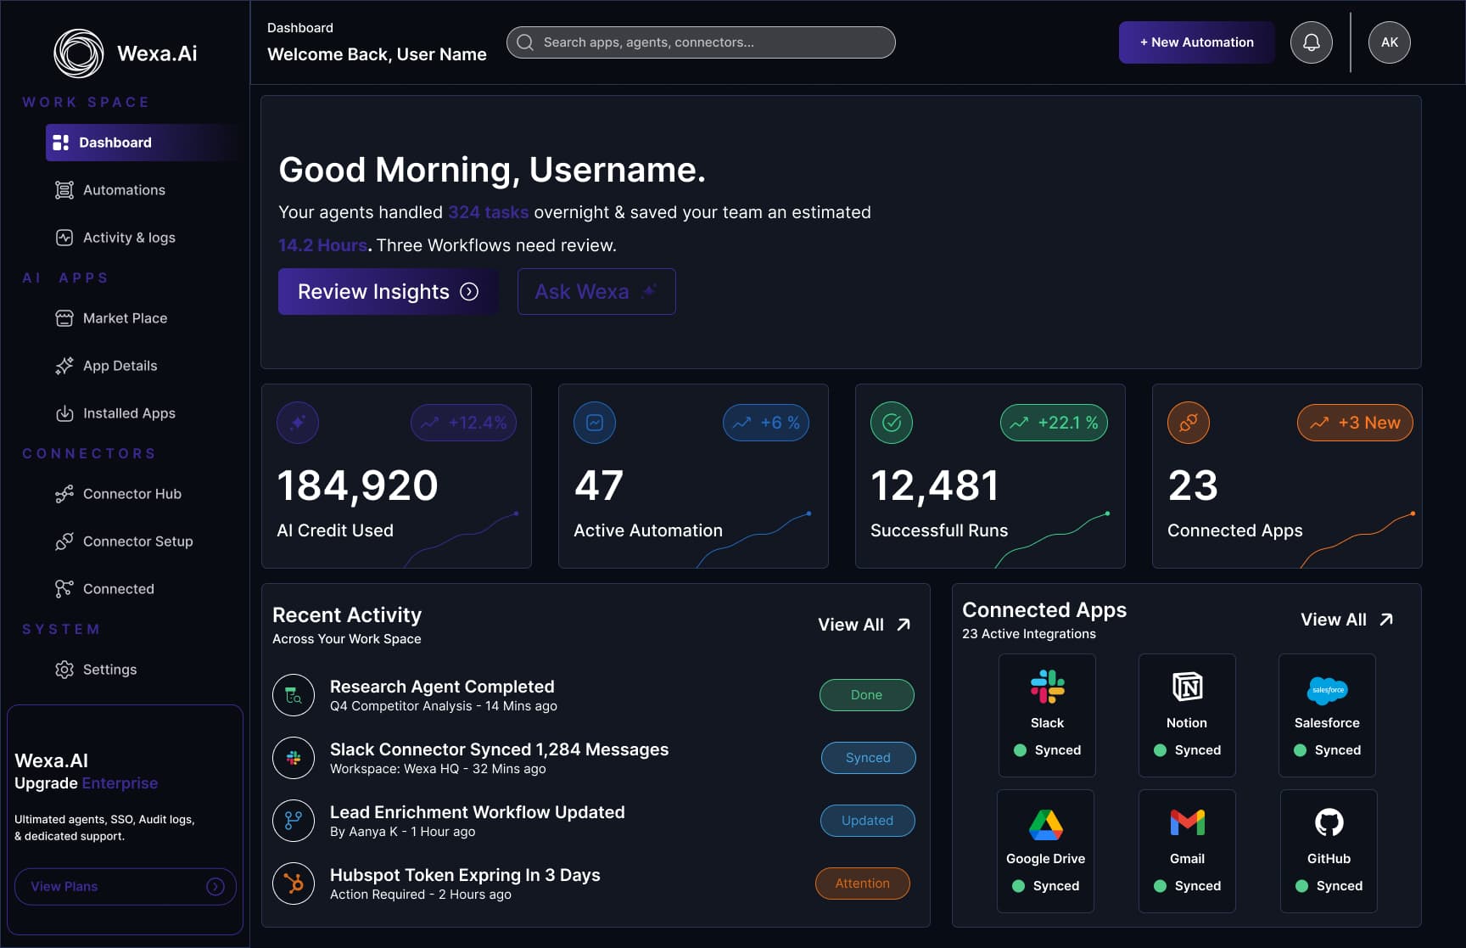Click the 184,920 AI Credit value
Viewport: 1466px width, 948px height.
[357, 485]
